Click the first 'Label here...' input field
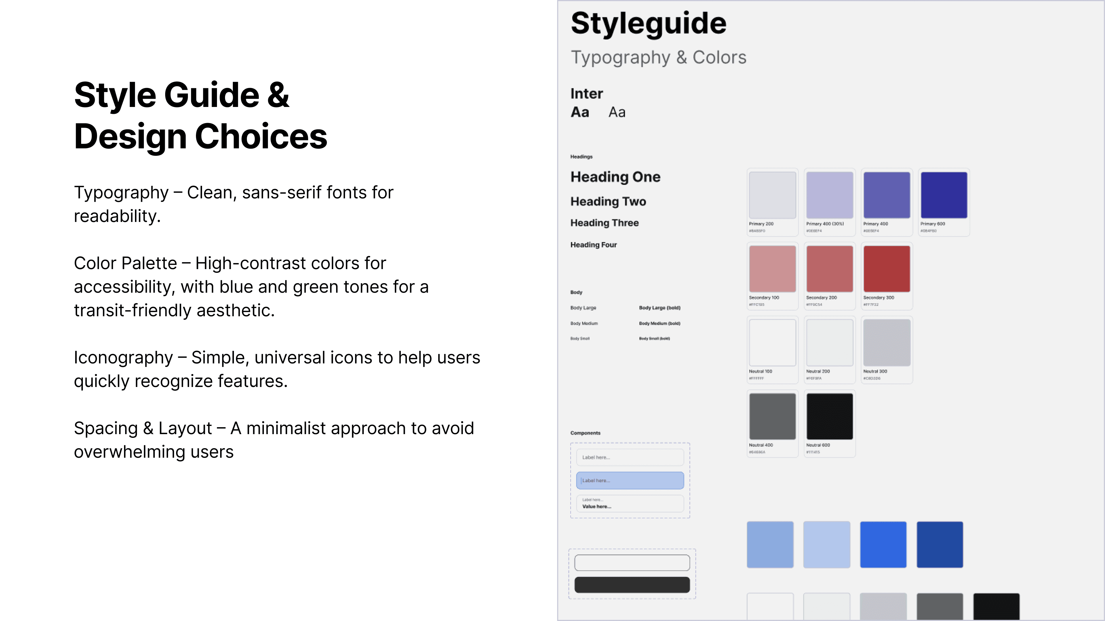Image resolution: width=1105 pixels, height=621 pixels. click(x=630, y=457)
